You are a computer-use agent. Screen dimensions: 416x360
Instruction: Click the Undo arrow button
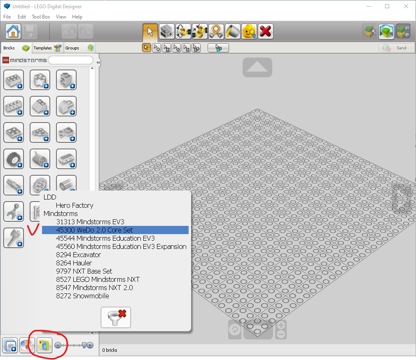69,31
